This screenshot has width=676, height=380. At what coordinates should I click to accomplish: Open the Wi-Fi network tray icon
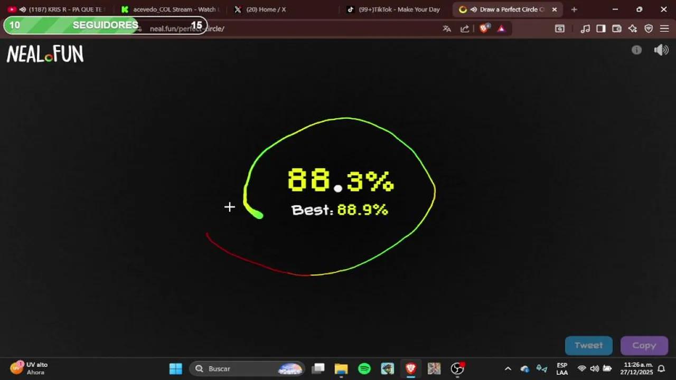[x=581, y=368]
